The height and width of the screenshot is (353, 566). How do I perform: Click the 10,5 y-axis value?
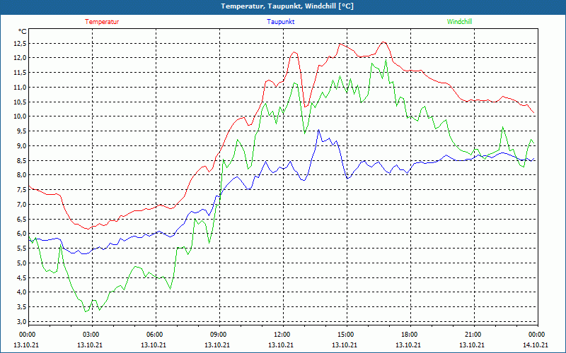click(21, 102)
